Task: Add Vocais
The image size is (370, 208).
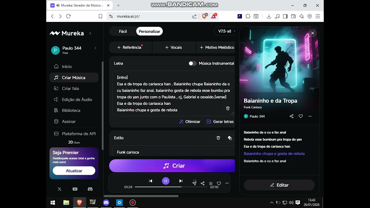Action: [x=174, y=47]
